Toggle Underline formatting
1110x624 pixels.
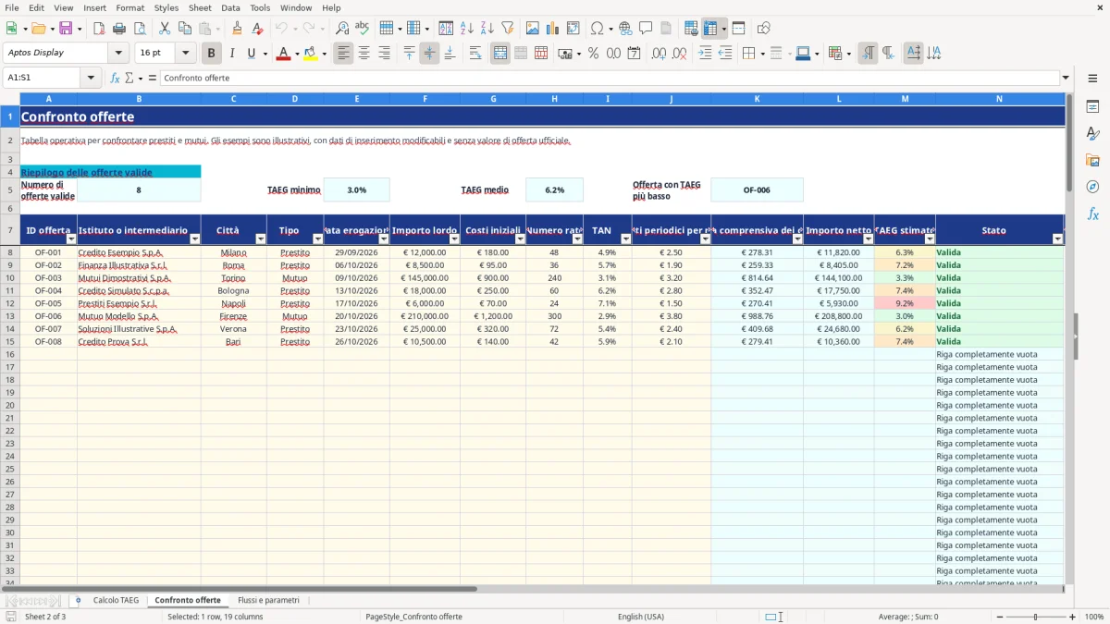coord(252,54)
